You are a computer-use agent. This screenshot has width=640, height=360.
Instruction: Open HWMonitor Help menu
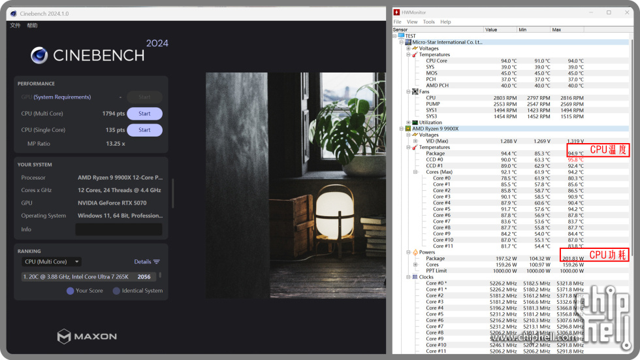point(445,22)
